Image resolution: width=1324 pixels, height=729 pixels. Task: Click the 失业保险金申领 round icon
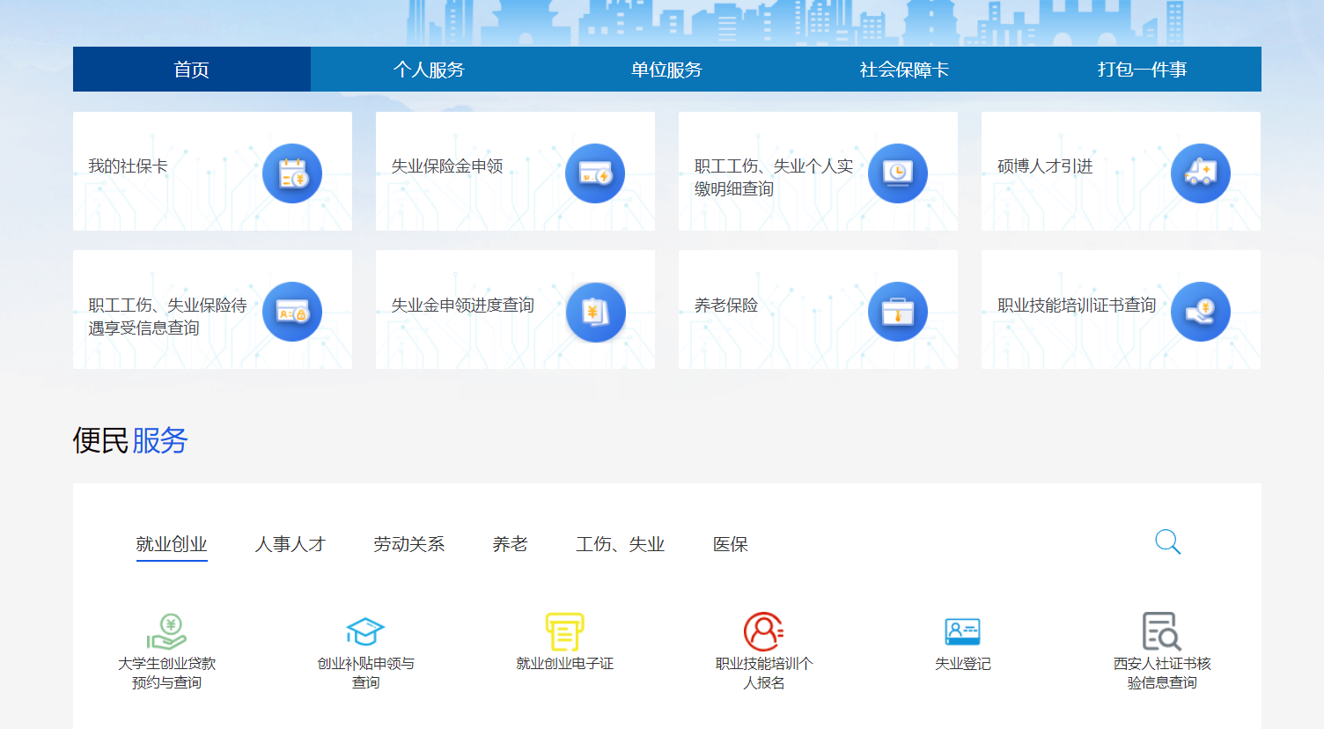[x=595, y=173]
